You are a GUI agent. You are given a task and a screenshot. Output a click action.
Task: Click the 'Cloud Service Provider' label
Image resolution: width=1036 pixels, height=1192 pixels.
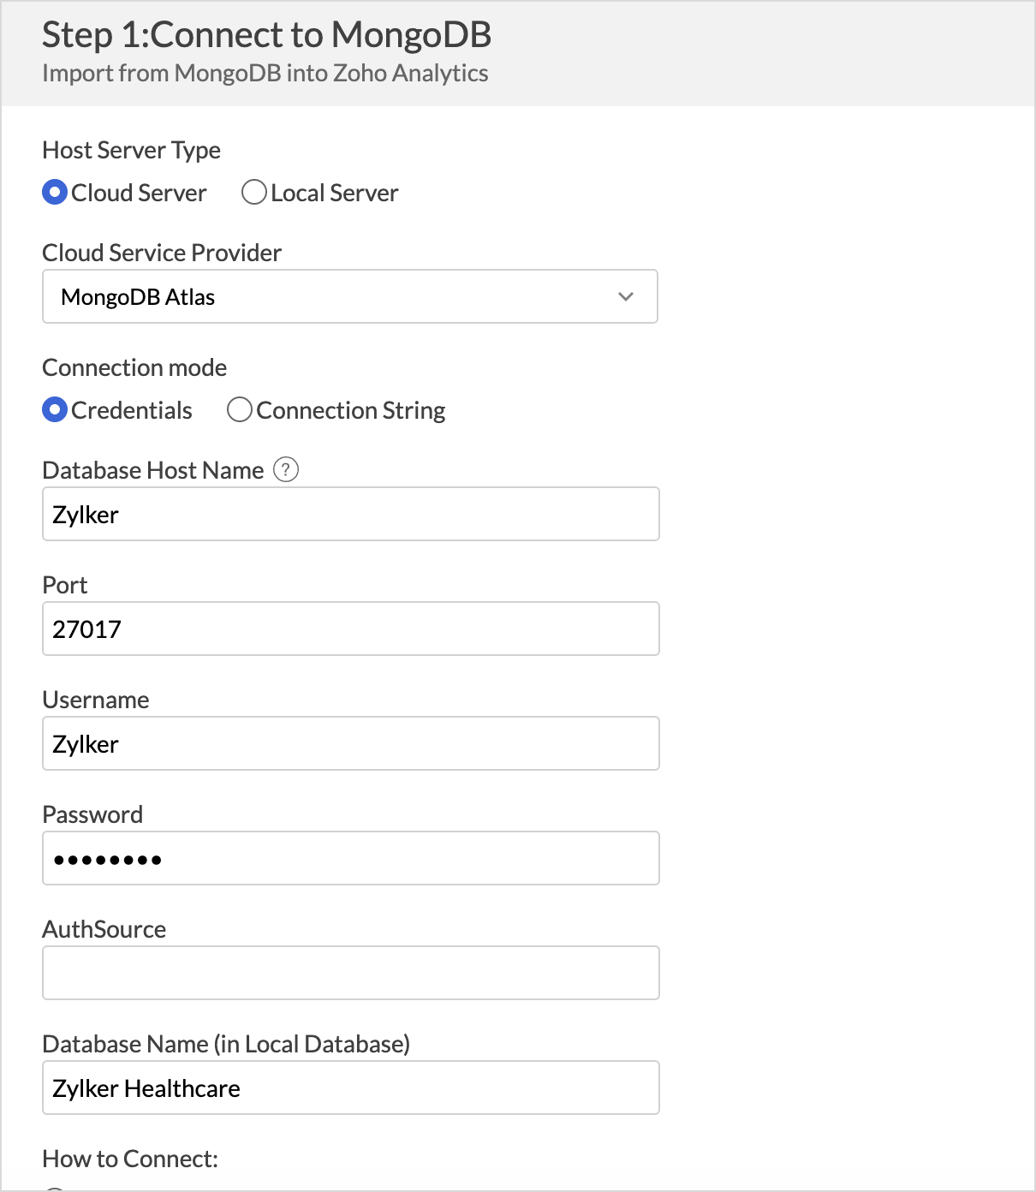pos(162,253)
